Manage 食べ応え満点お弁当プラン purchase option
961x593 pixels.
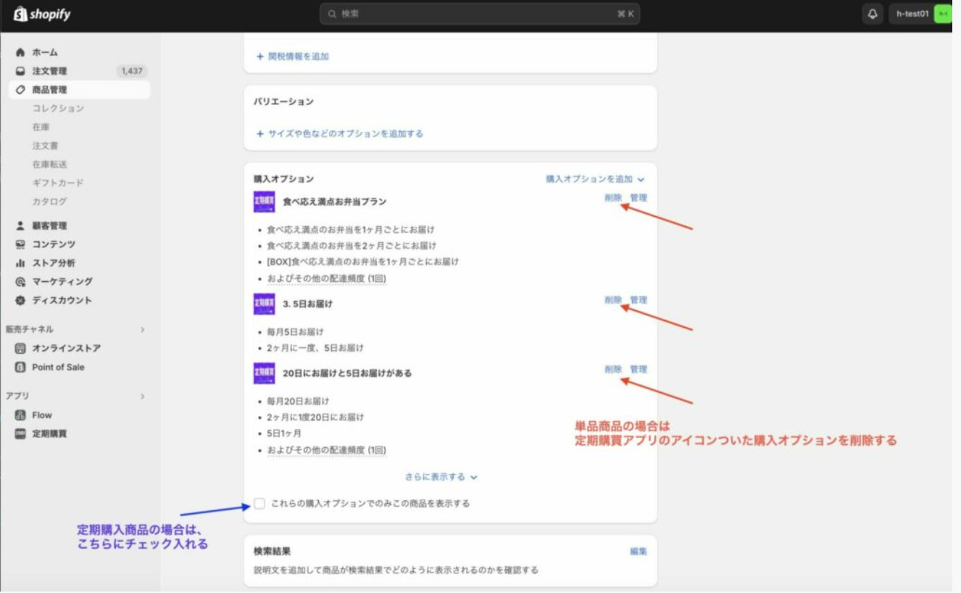coord(638,198)
